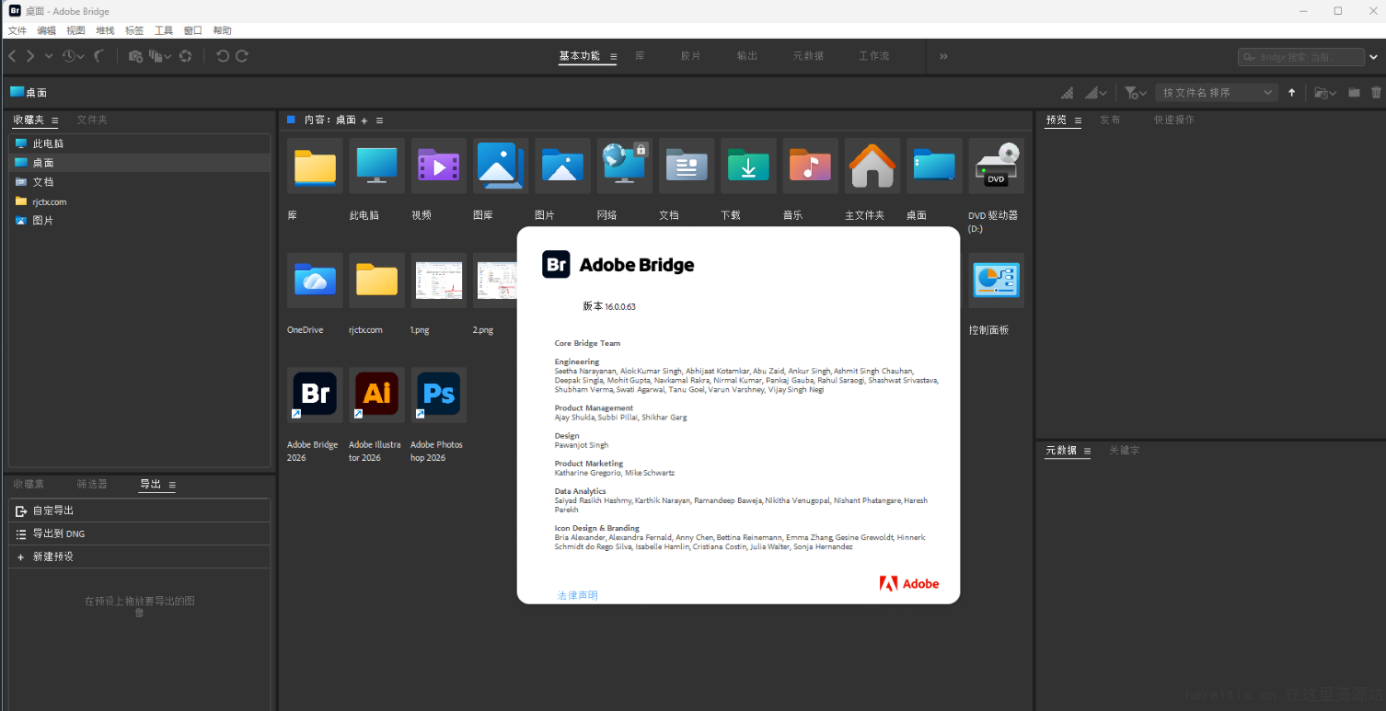Open the recent files clock dropdown
This screenshot has height=711, width=1386.
coord(73,56)
